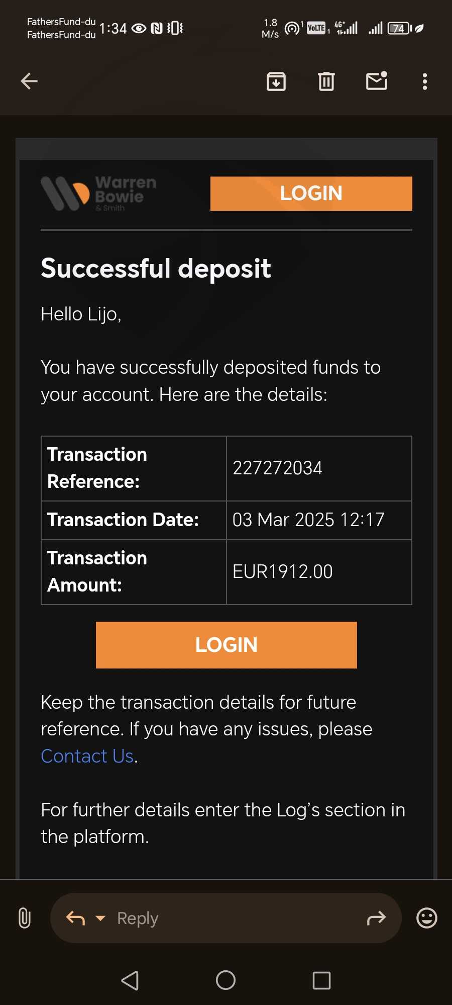Tap the Android home circle button
The image size is (452, 1005).
coord(225,980)
